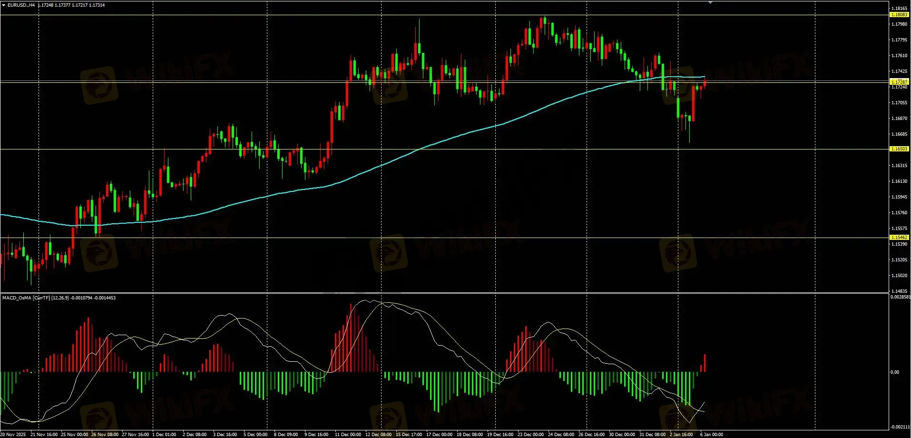The width and height of the screenshot is (911, 438).
Task: Click the 1.16870 price scale label
Action: point(899,119)
